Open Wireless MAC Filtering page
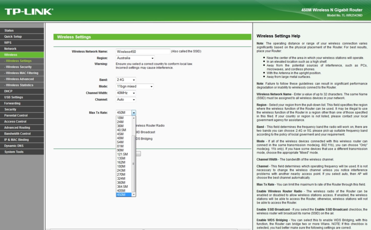This screenshot has width=371, height=230. click(x=22, y=73)
